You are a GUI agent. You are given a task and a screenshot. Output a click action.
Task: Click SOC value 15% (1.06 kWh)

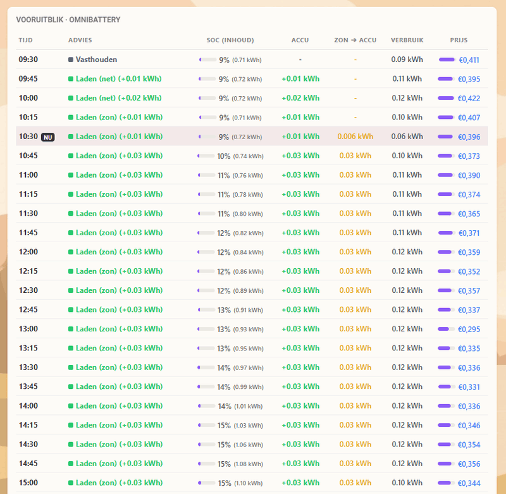click(x=240, y=445)
